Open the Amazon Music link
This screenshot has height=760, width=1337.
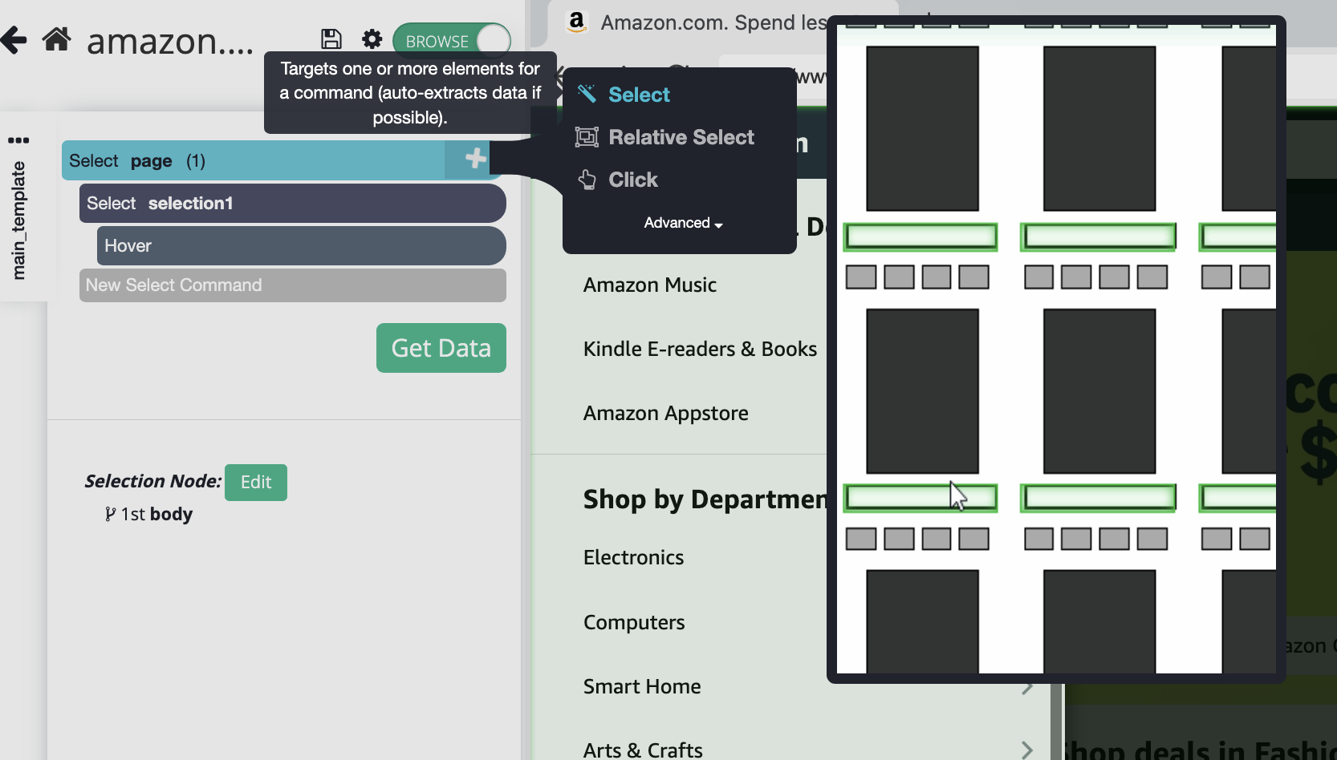pyautogui.click(x=649, y=285)
